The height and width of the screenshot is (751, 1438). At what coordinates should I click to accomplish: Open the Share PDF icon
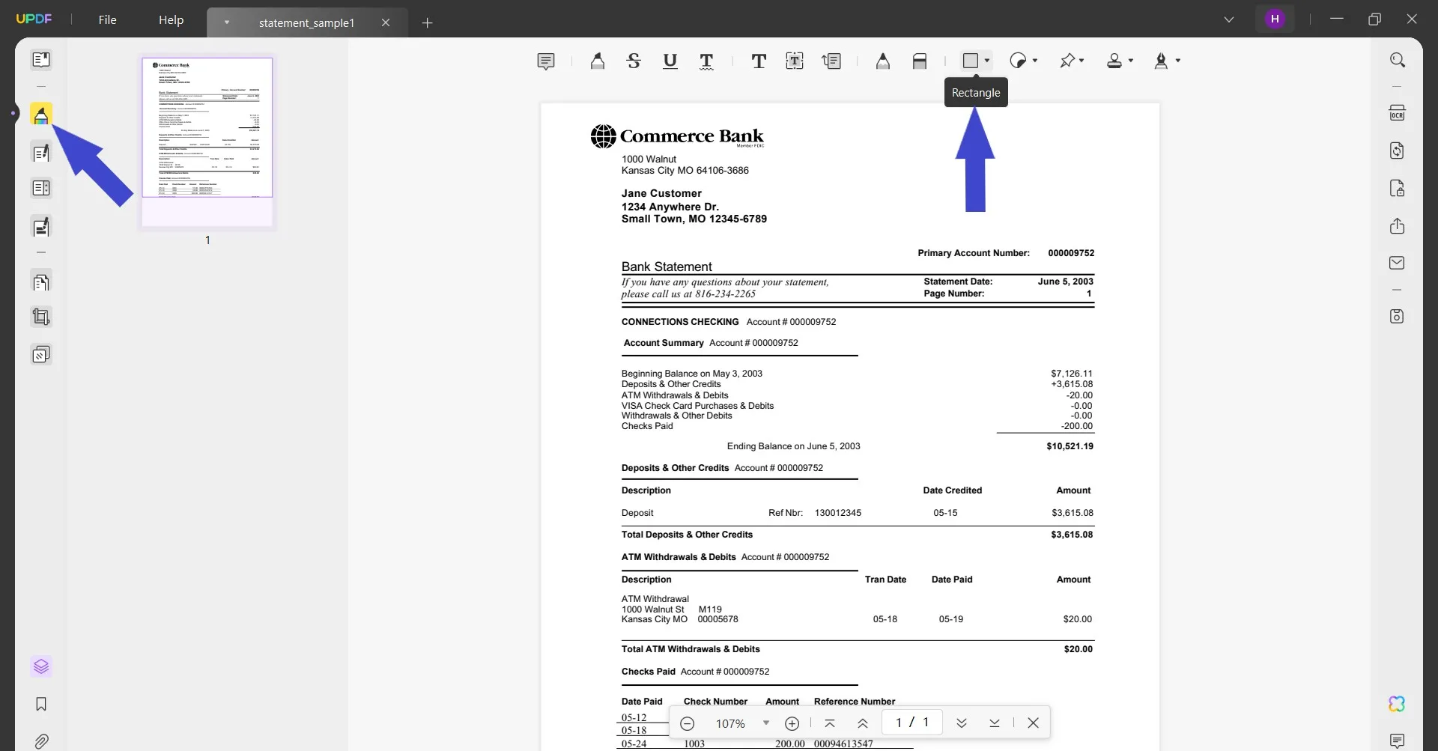click(1398, 226)
